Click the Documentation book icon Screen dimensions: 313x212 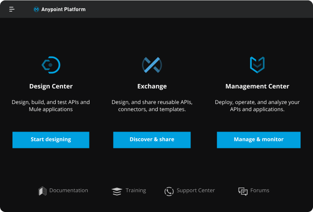tap(42, 191)
